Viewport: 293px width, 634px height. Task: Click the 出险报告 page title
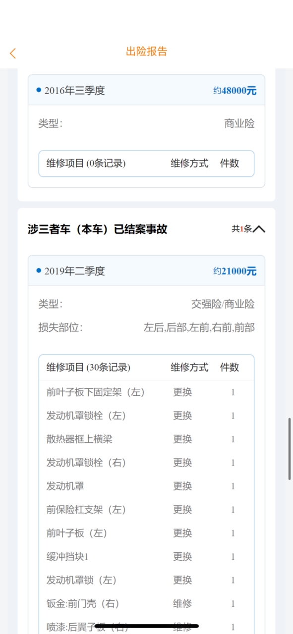click(x=147, y=52)
